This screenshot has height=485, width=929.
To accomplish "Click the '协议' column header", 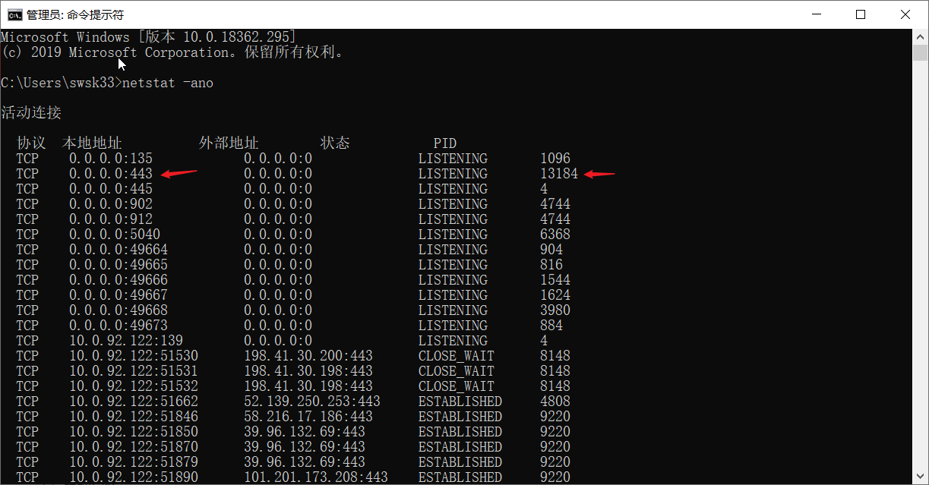I will tap(31, 143).
